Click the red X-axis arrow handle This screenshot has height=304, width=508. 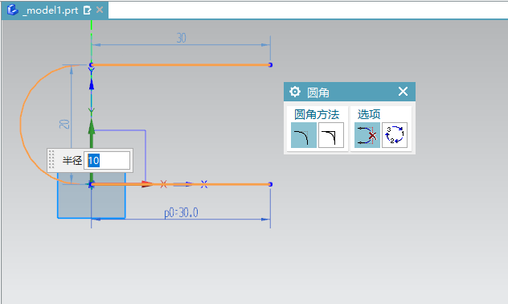tap(147, 184)
